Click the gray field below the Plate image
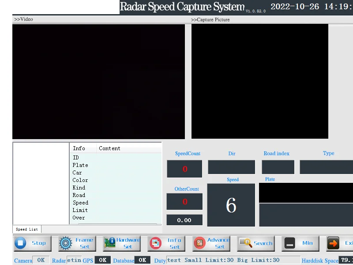Image resolution: width=353 pixels, height=265 pixels. tap(306, 215)
